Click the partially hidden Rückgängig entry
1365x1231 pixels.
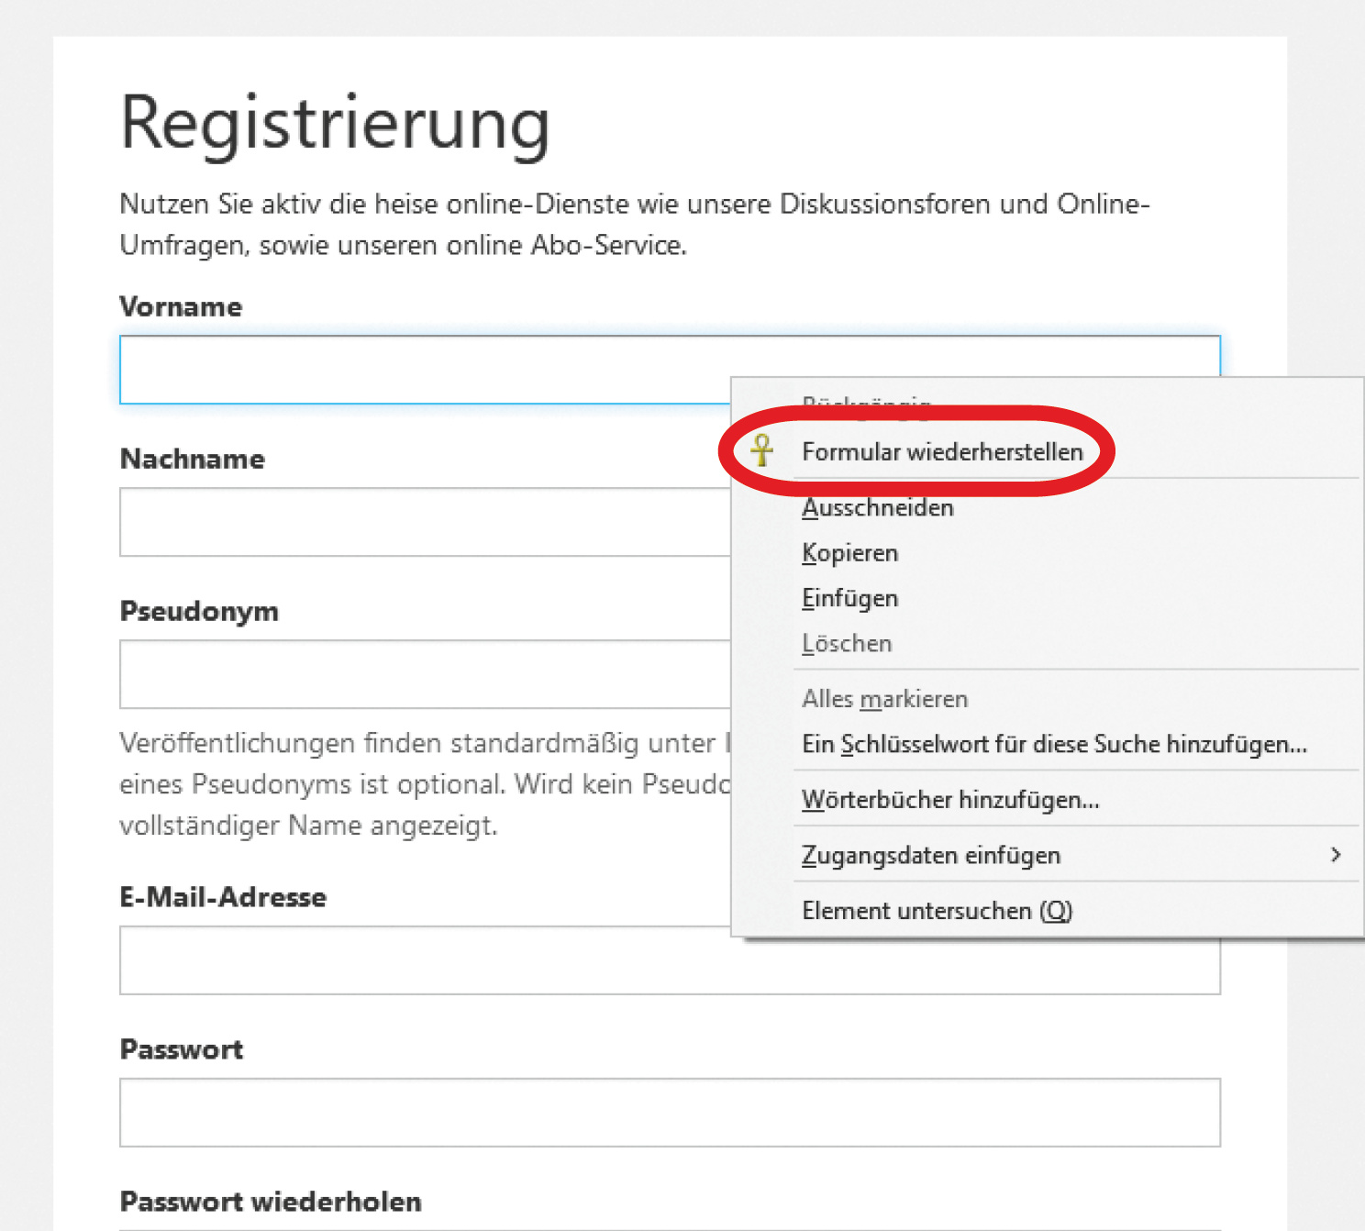[866, 400]
